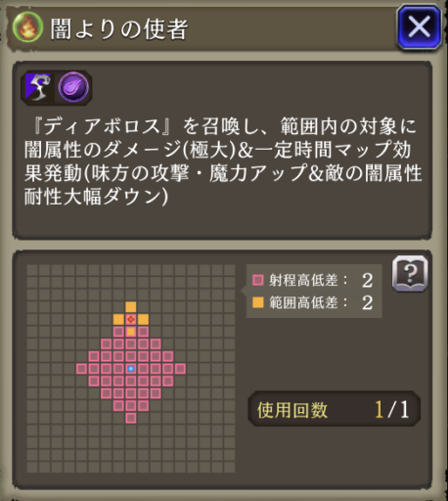
Task: Click the leftmost pink range tile
Action: [x=81, y=369]
